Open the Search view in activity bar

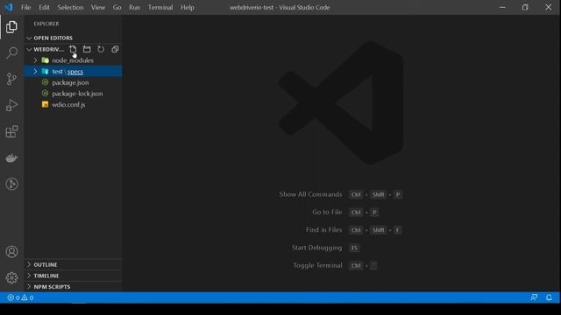point(11,52)
